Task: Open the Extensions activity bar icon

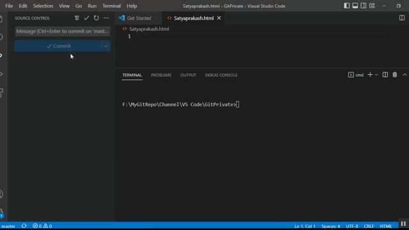Action: click(1, 93)
